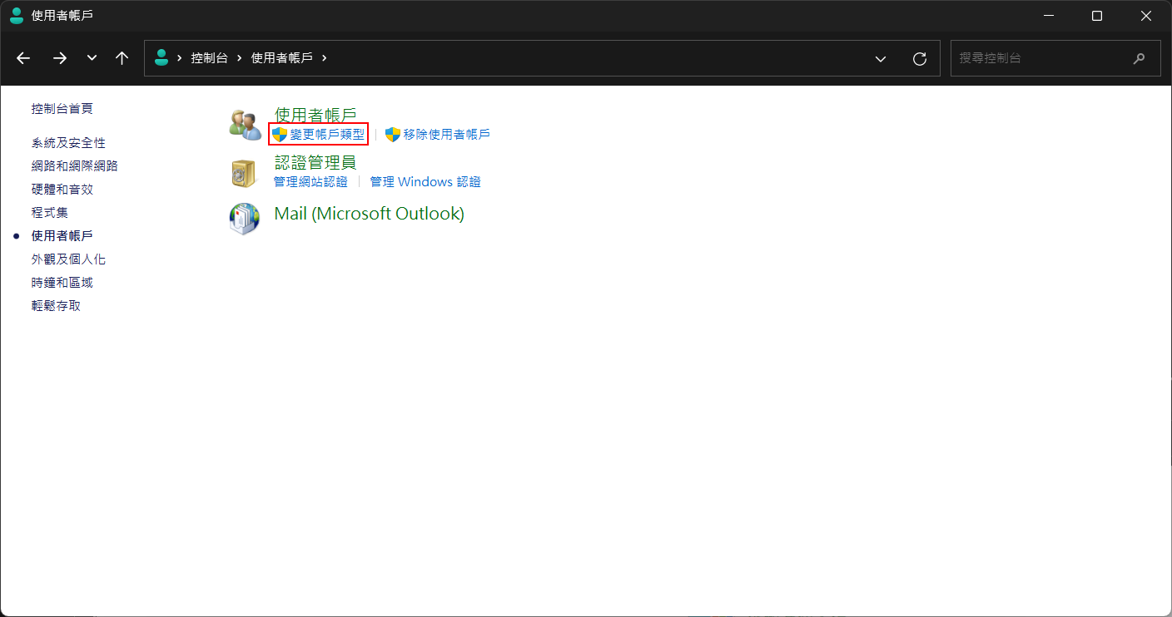Screen dimensions: 1172x617
Task: Open 控制台首頁 in sidebar
Action: [62, 108]
